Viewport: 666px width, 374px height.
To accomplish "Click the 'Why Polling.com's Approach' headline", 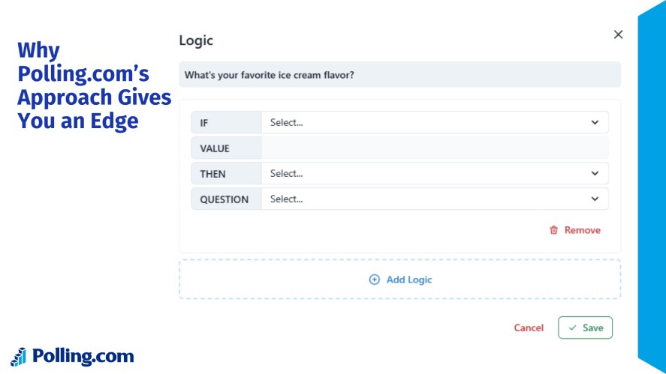I will 95,85.
